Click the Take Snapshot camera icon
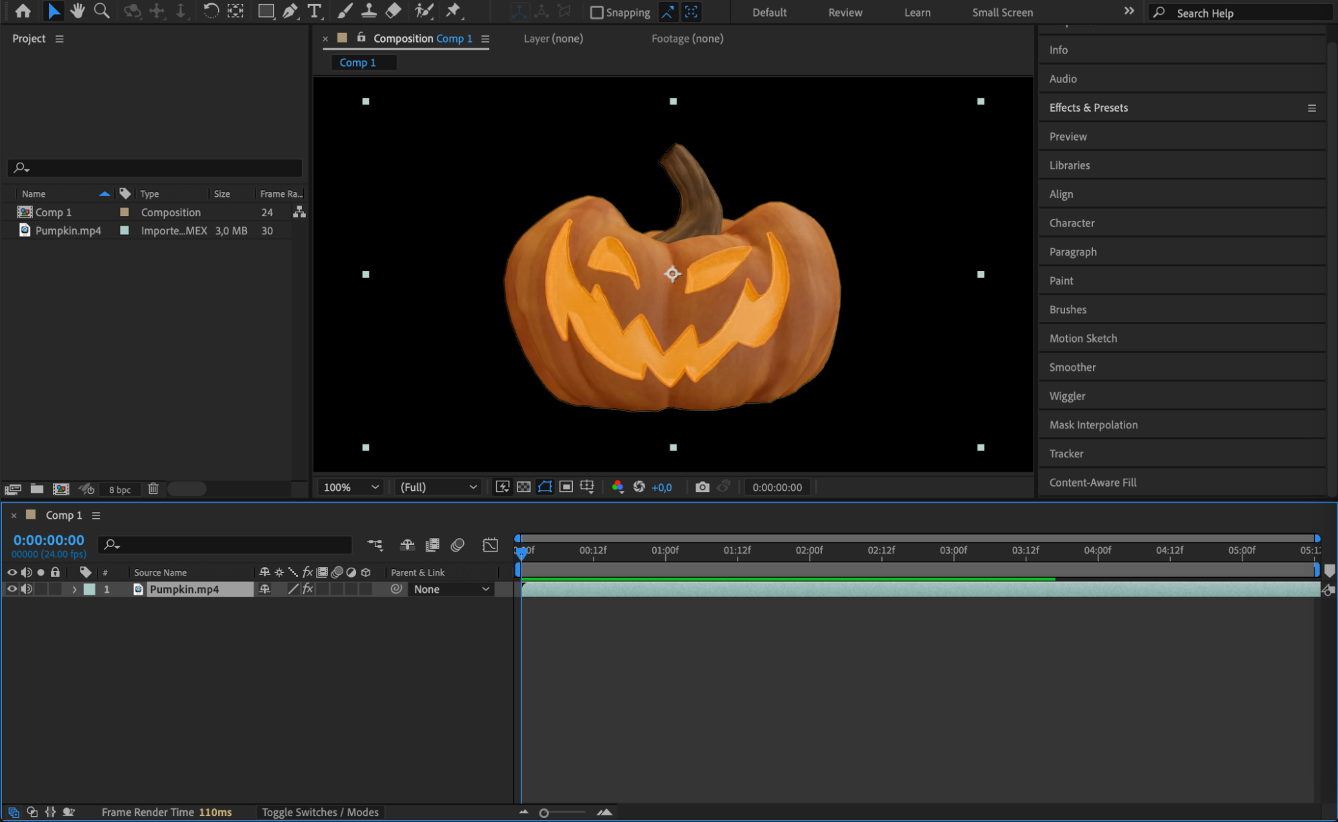The height and width of the screenshot is (822, 1338). [x=701, y=487]
